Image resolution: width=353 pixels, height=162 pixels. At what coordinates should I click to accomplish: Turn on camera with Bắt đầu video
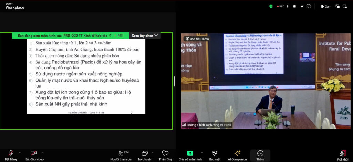pos(34,155)
